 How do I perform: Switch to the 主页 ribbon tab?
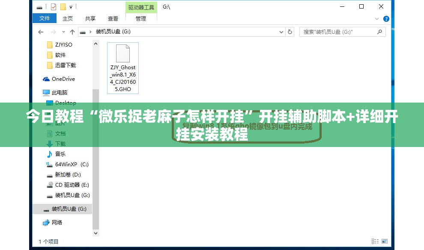coord(67,19)
